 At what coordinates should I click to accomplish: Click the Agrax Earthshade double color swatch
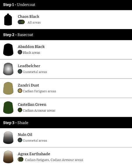(x=21, y=159)
